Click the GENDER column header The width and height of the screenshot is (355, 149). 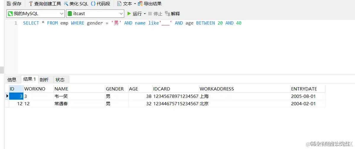click(x=117, y=89)
